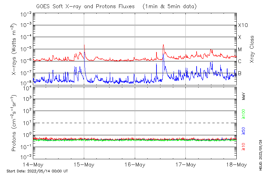Click the Protons flux axis label

[14, 123]
